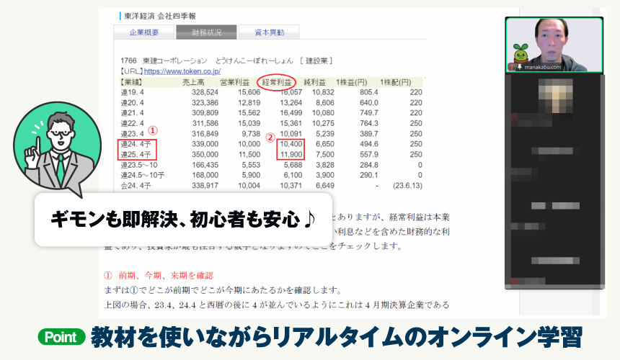620x360 pixels.
Task: Click the 連23.5〜10 row label
Action: click(139, 165)
